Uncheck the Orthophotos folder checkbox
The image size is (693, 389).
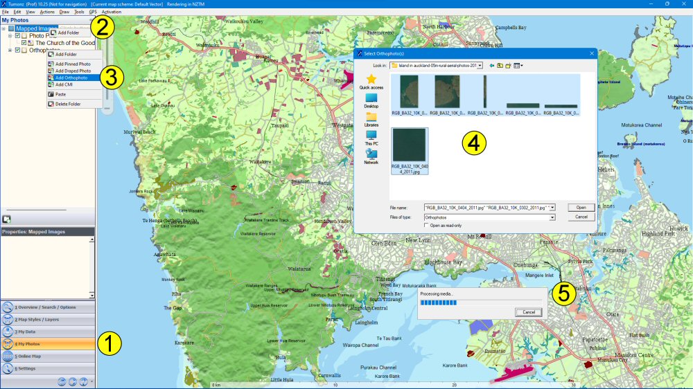coord(18,51)
